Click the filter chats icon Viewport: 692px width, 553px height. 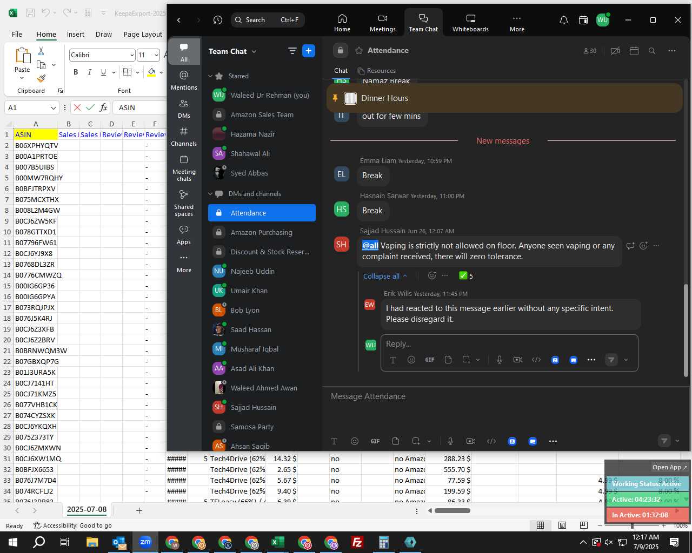tap(292, 51)
